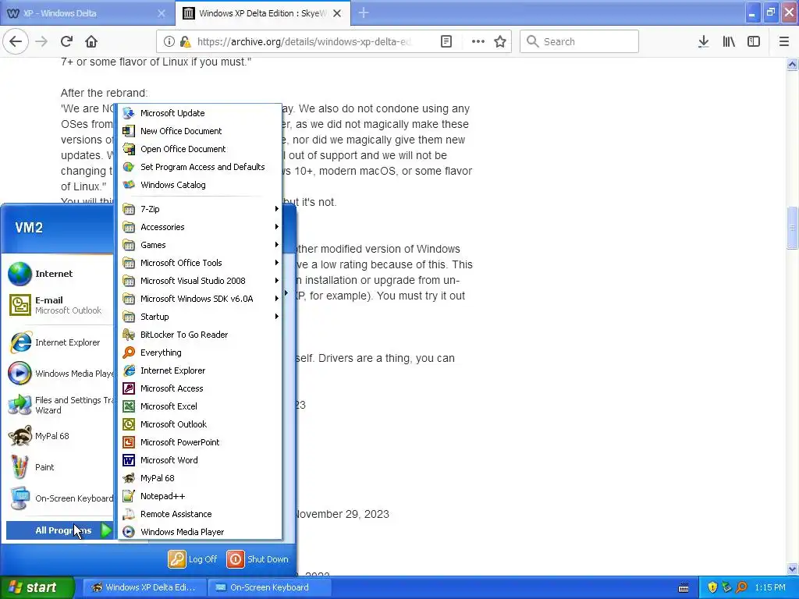Open Microsoft Outlook in All Programs list

tap(201, 424)
